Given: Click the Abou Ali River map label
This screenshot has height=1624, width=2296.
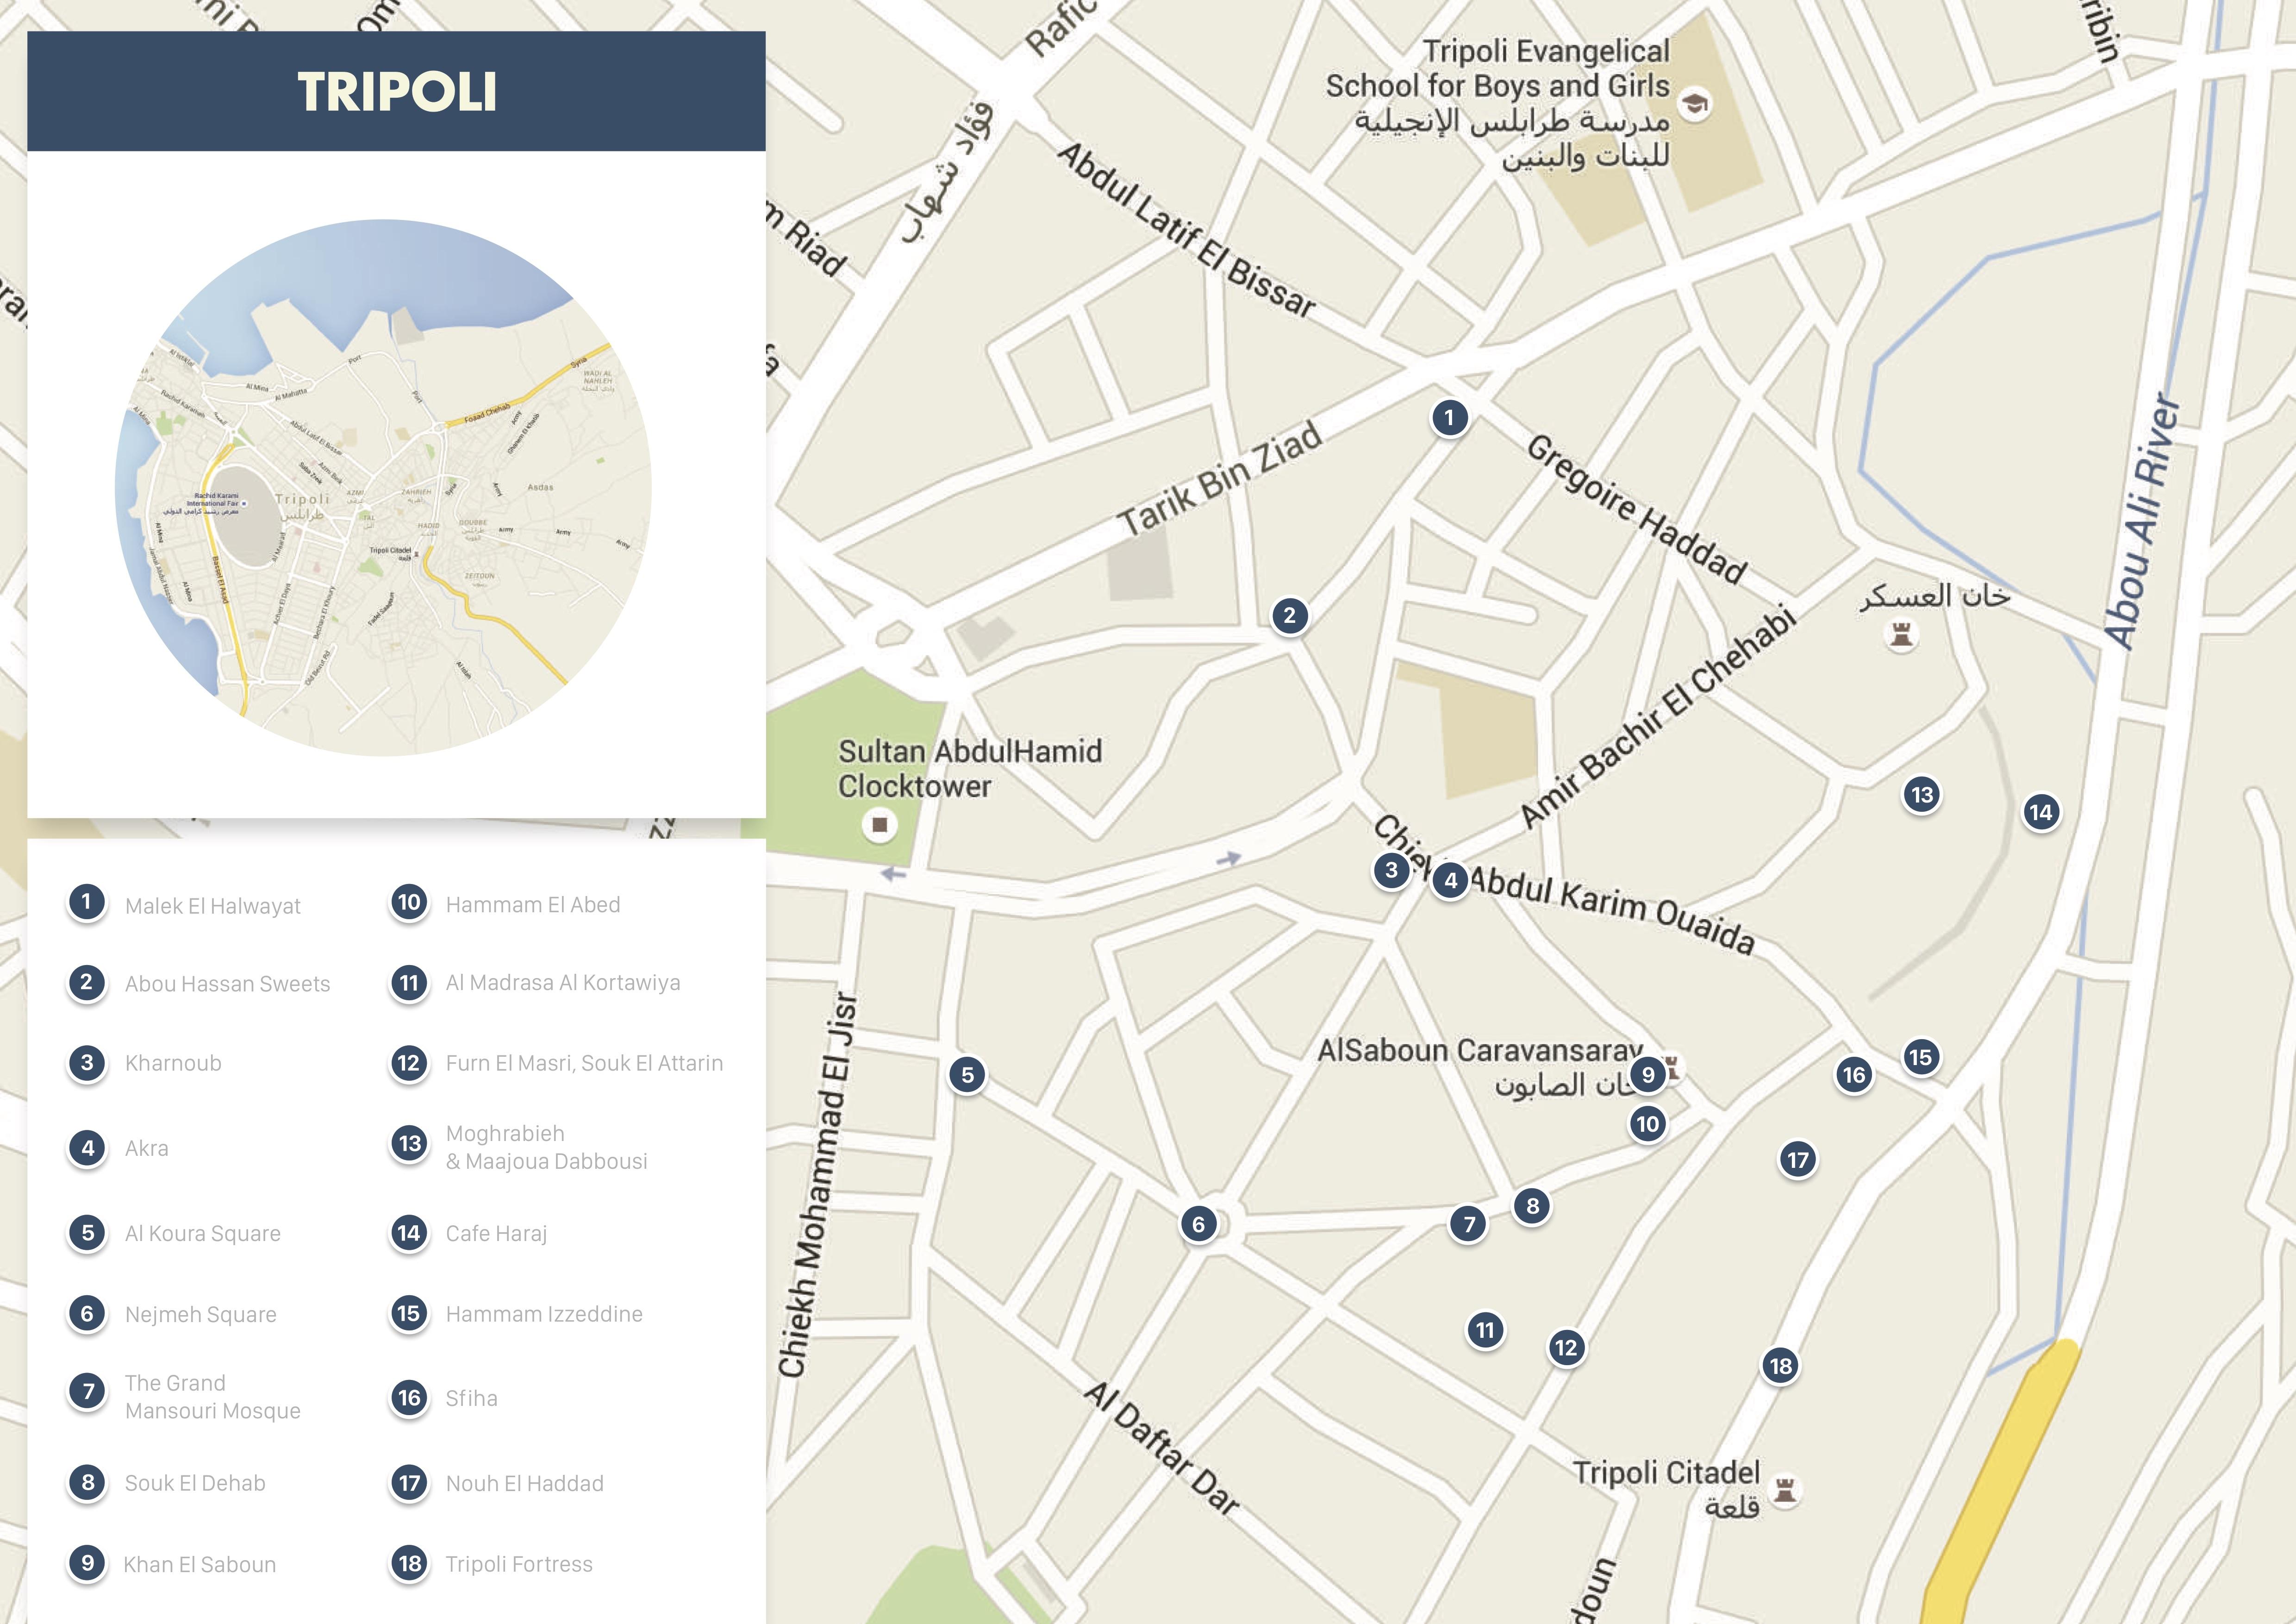Looking at the screenshot, I should pos(2140,521).
